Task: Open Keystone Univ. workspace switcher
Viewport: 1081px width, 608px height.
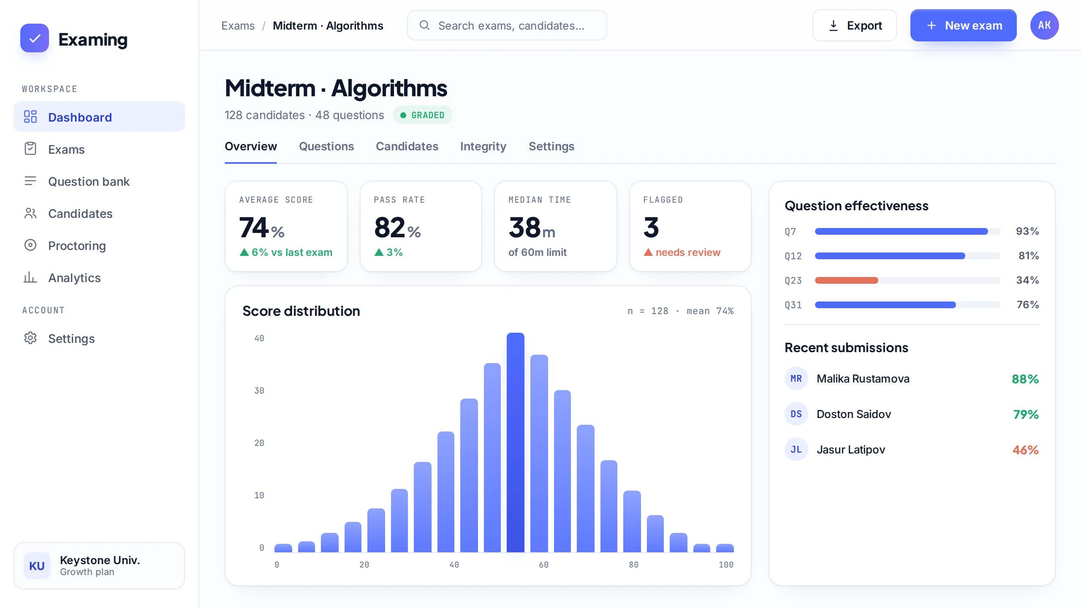Action: pyautogui.click(x=99, y=566)
